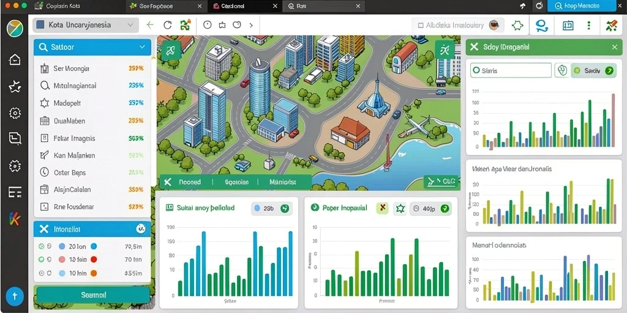The width and height of the screenshot is (627, 313).
Task: Click the Sitrris input field
Action: point(511,71)
